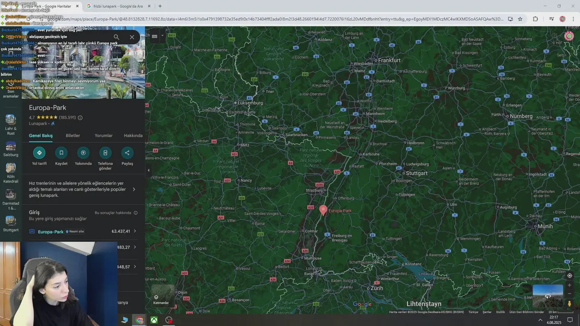The image size is (580, 326).
Task: Bookmark this page with star icon
Action: (520, 19)
